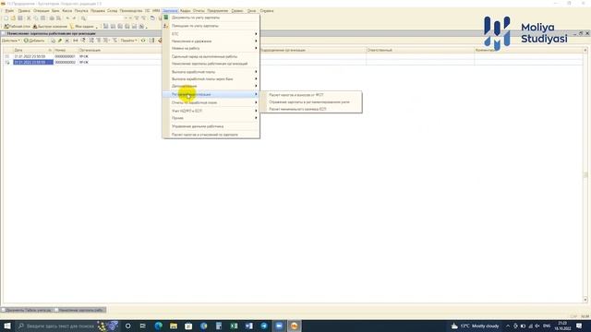
Task: Open Telegram from the taskbar
Action: (x=264, y=326)
